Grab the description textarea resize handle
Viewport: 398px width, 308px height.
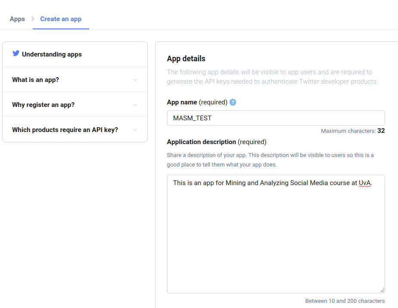pos(382,290)
